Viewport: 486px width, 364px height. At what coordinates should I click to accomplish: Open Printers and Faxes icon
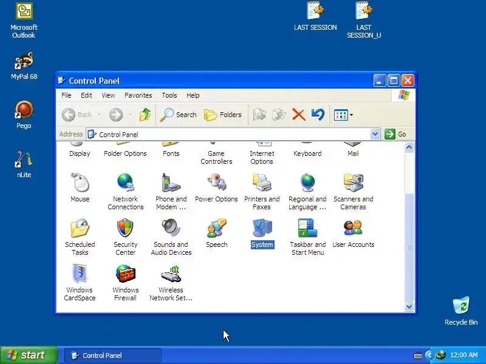pyautogui.click(x=262, y=183)
